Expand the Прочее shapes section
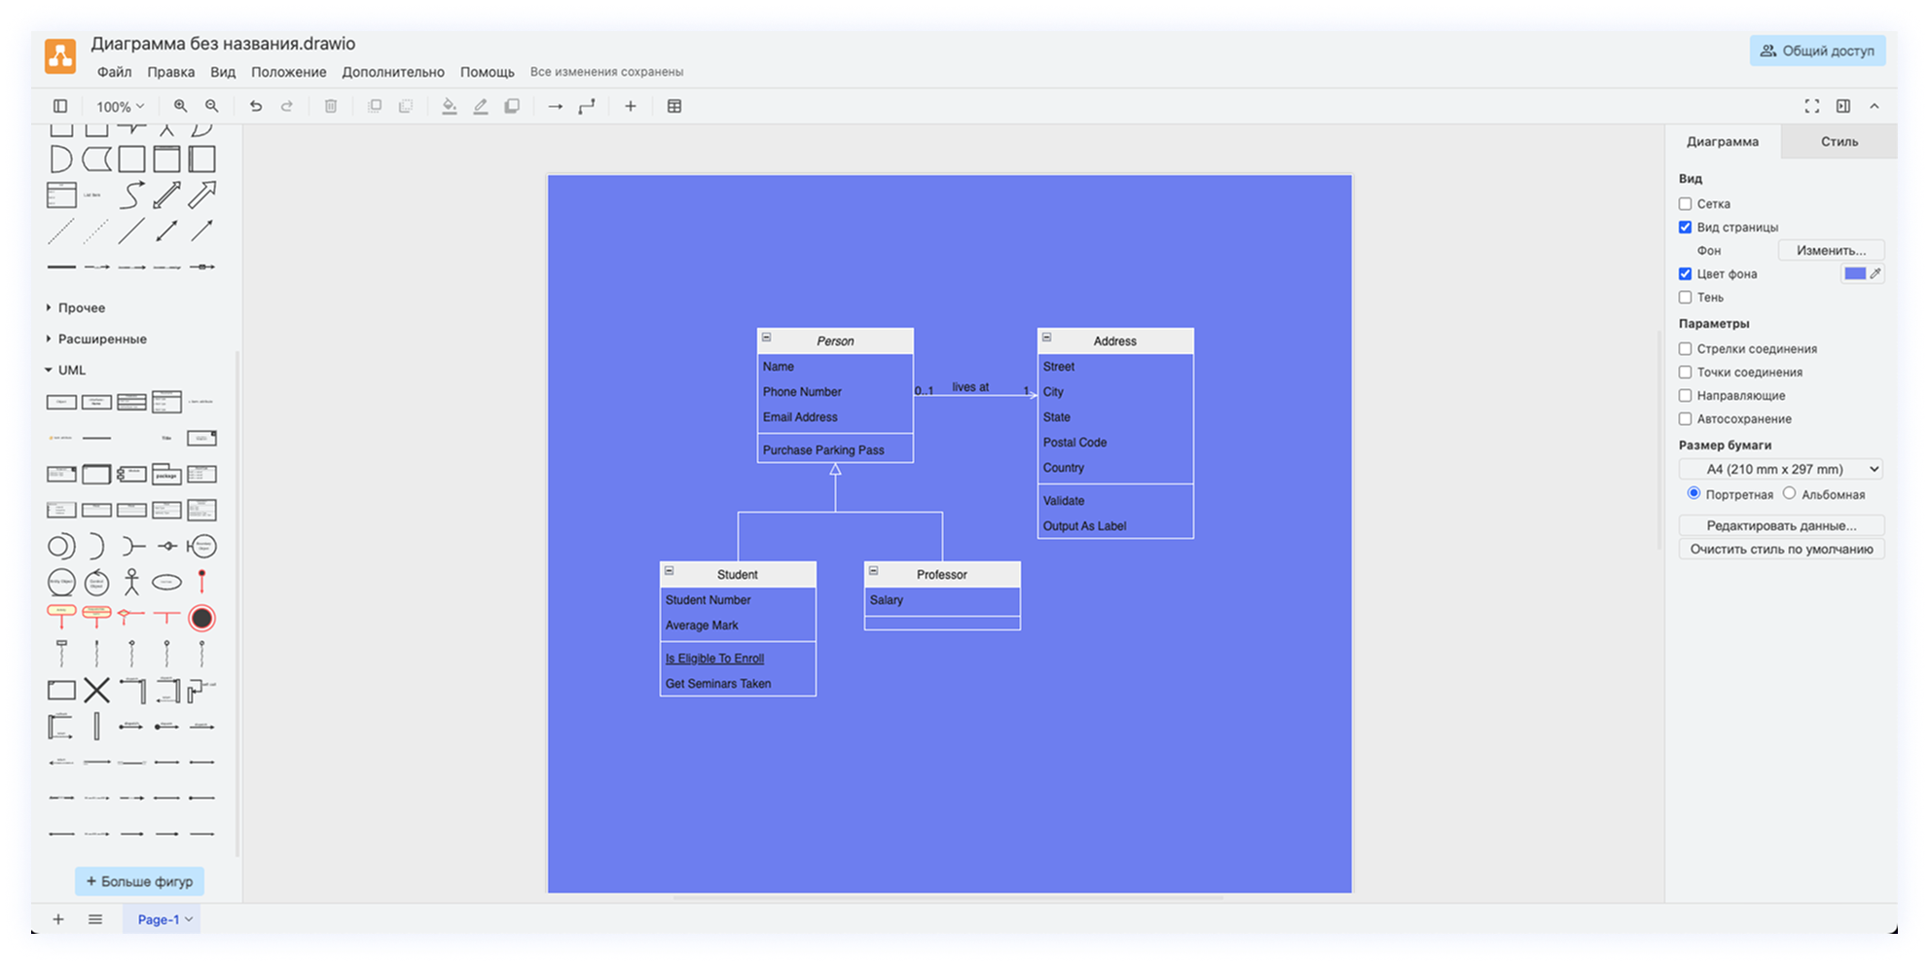 click(81, 307)
